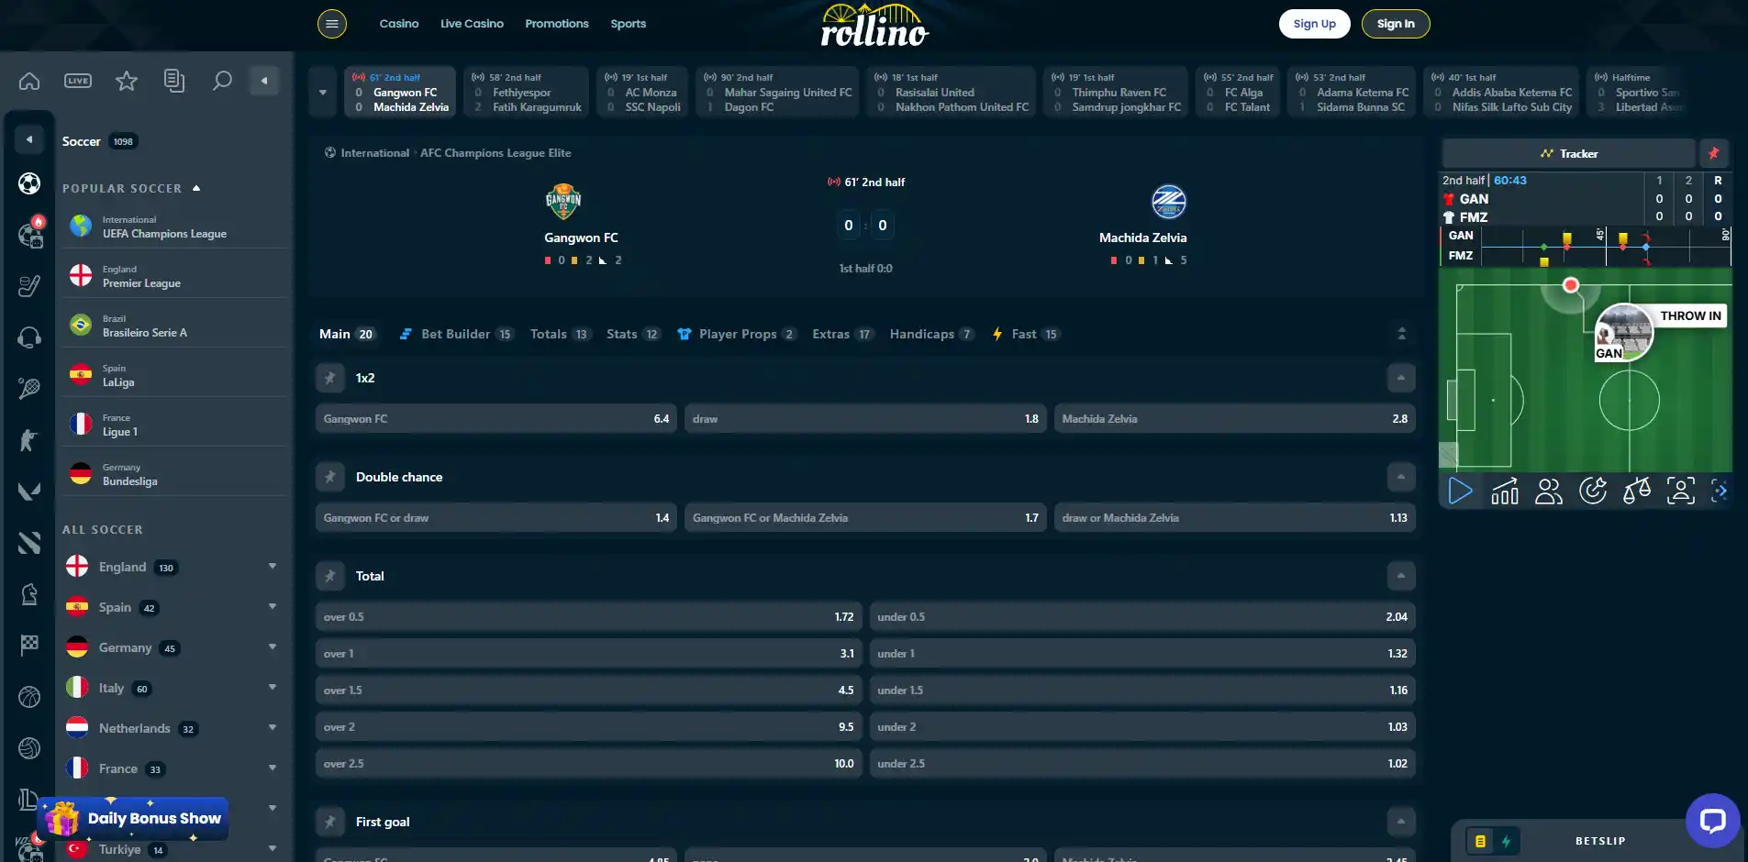This screenshot has width=1748, height=862.
Task: Open the tracker lineups people icon
Action: click(x=1549, y=492)
